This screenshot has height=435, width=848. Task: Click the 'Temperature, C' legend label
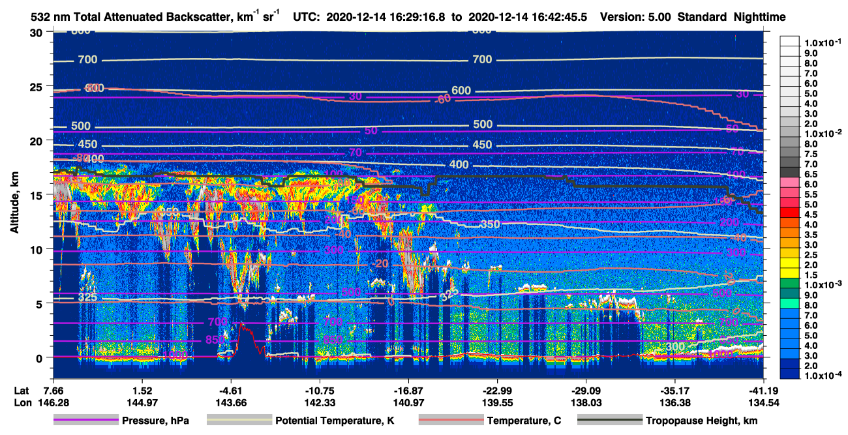pos(524,421)
